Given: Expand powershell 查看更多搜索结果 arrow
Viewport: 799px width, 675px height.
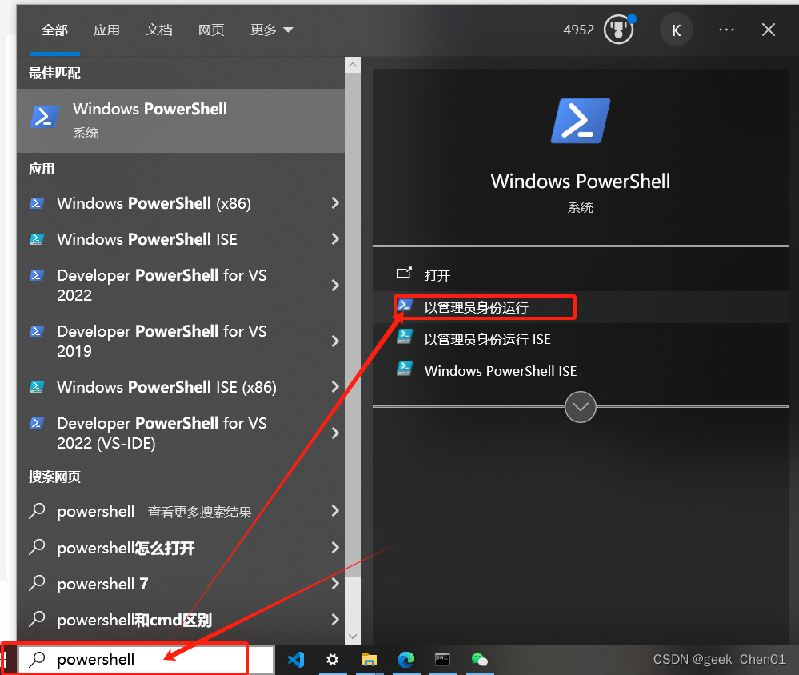Looking at the screenshot, I should point(335,510).
